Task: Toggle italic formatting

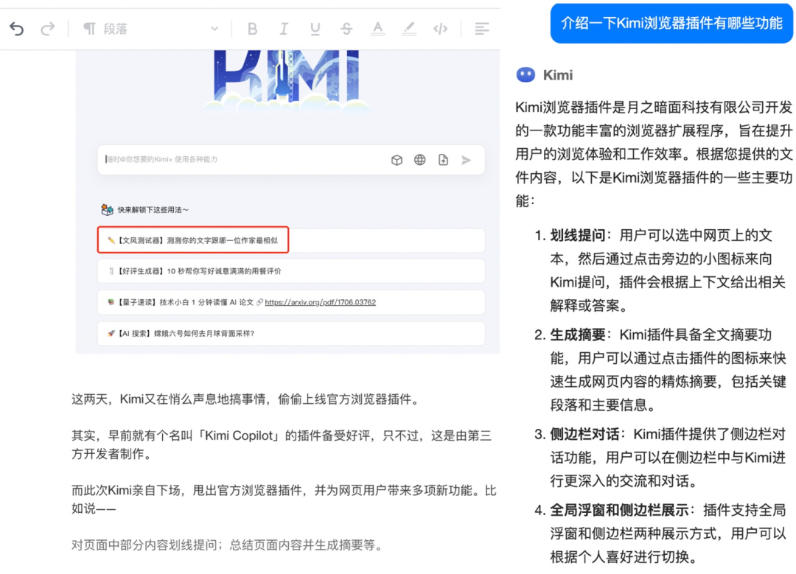Action: point(284,29)
